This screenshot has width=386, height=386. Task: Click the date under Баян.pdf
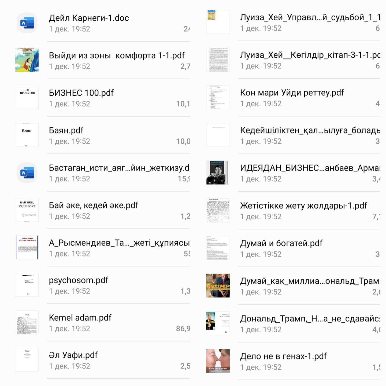pos(69,141)
